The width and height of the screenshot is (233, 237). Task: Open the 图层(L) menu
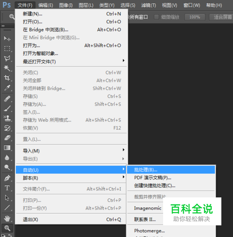86,5
